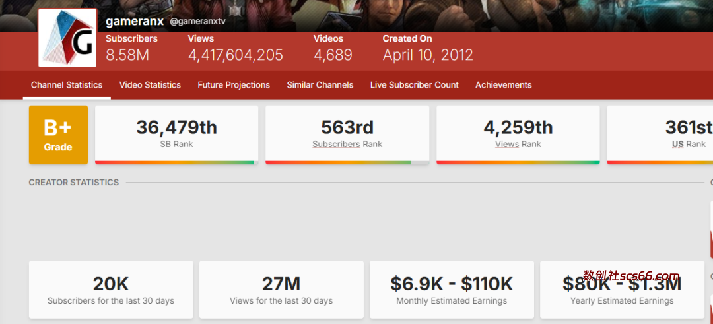Click the underlined US Rank link
The height and width of the screenshot is (324, 713).
pos(677,144)
